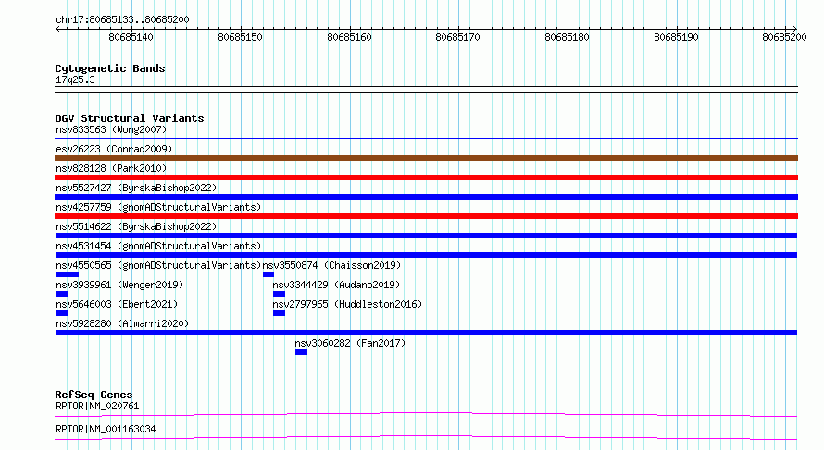Viewport: 824px width, 450px height.
Task: Click the blue bar under nsv4531454
Action: pyautogui.click(x=426, y=255)
